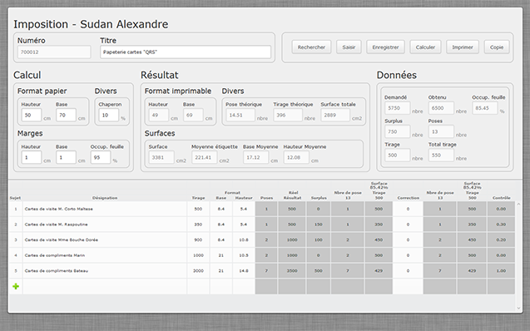The height and width of the screenshot is (331, 530).
Task: Select Format imprimable Base field 69
Action: [x=193, y=115]
